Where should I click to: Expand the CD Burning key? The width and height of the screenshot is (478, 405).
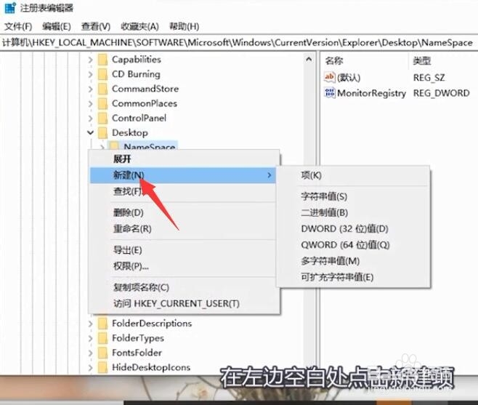(90, 74)
